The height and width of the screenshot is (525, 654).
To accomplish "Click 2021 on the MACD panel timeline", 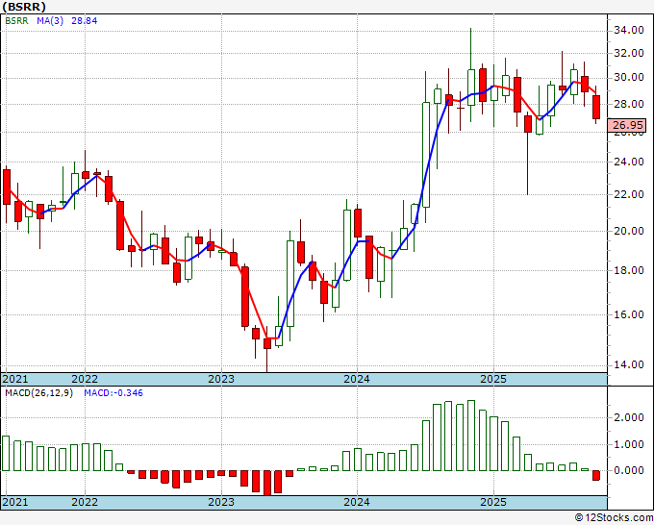I will point(14,502).
